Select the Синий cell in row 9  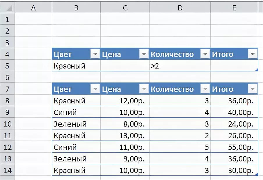[76, 112]
